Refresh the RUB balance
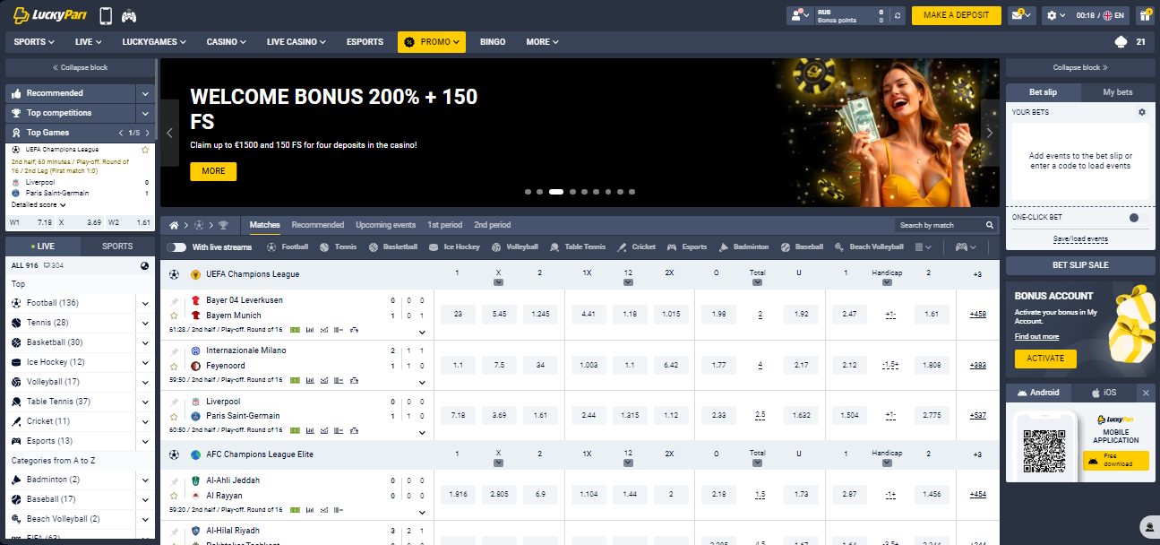The height and width of the screenshot is (545, 1160). click(898, 15)
